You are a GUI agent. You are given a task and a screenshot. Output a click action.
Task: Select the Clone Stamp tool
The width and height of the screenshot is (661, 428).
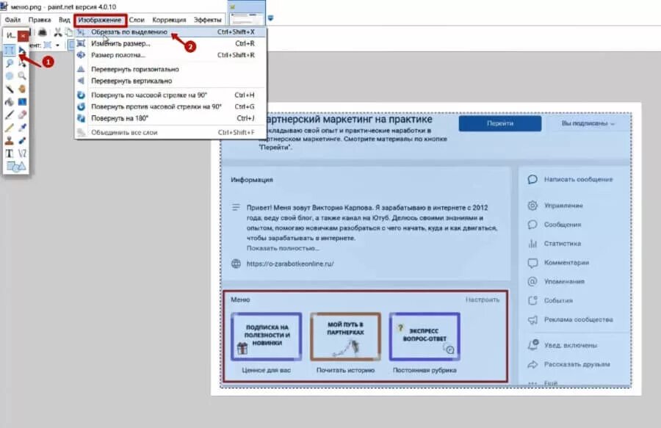[x=10, y=141]
